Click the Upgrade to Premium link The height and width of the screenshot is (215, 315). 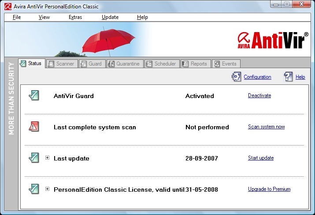pos(269,189)
